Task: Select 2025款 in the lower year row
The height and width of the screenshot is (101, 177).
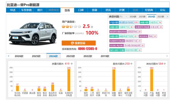Action: (x=36, y=56)
